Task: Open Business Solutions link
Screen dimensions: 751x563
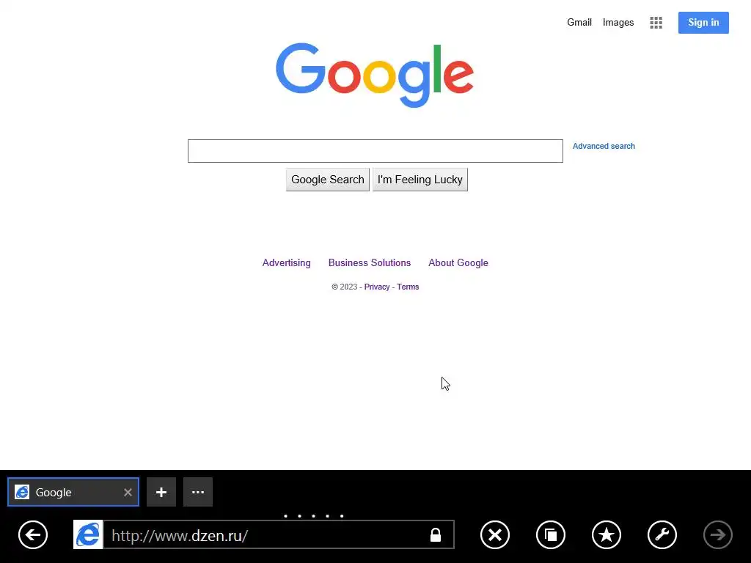Action: pyautogui.click(x=370, y=263)
